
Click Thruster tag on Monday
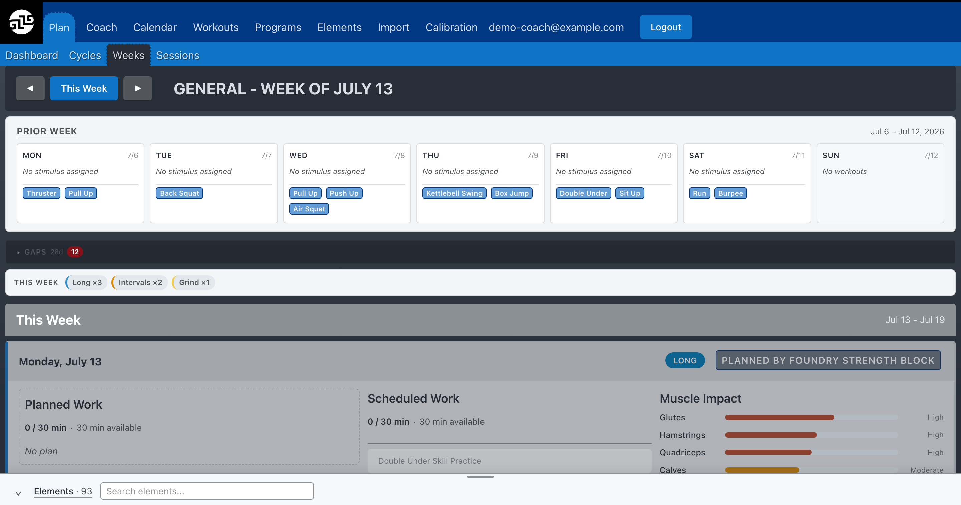(41, 193)
